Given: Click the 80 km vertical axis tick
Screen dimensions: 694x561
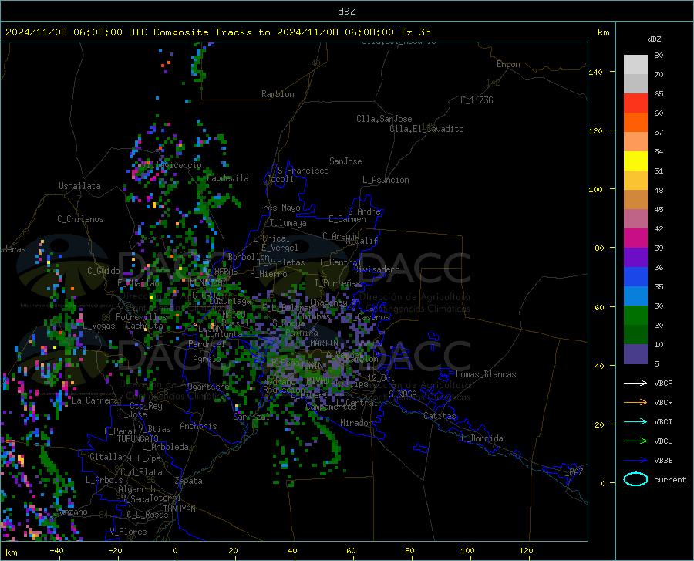Looking at the screenshot, I should 599,248.
